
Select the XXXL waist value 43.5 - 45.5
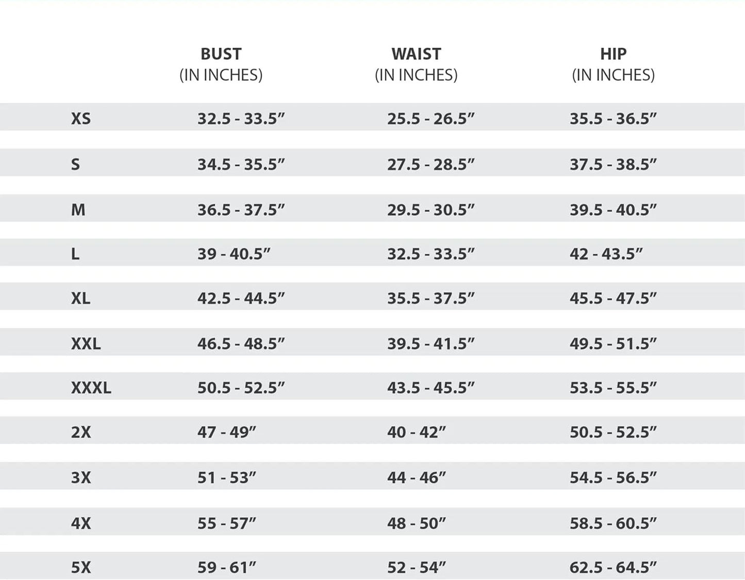coord(431,388)
